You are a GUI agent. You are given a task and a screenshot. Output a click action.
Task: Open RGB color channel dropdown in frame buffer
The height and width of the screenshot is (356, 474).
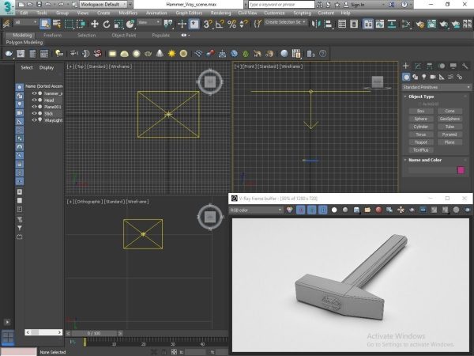click(x=256, y=210)
